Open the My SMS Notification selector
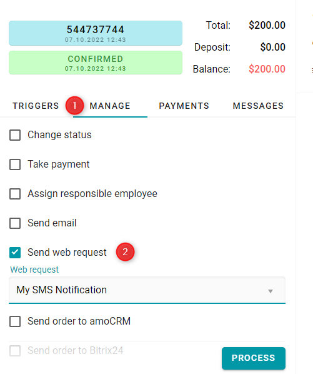This screenshot has height=374, width=313. click(147, 290)
